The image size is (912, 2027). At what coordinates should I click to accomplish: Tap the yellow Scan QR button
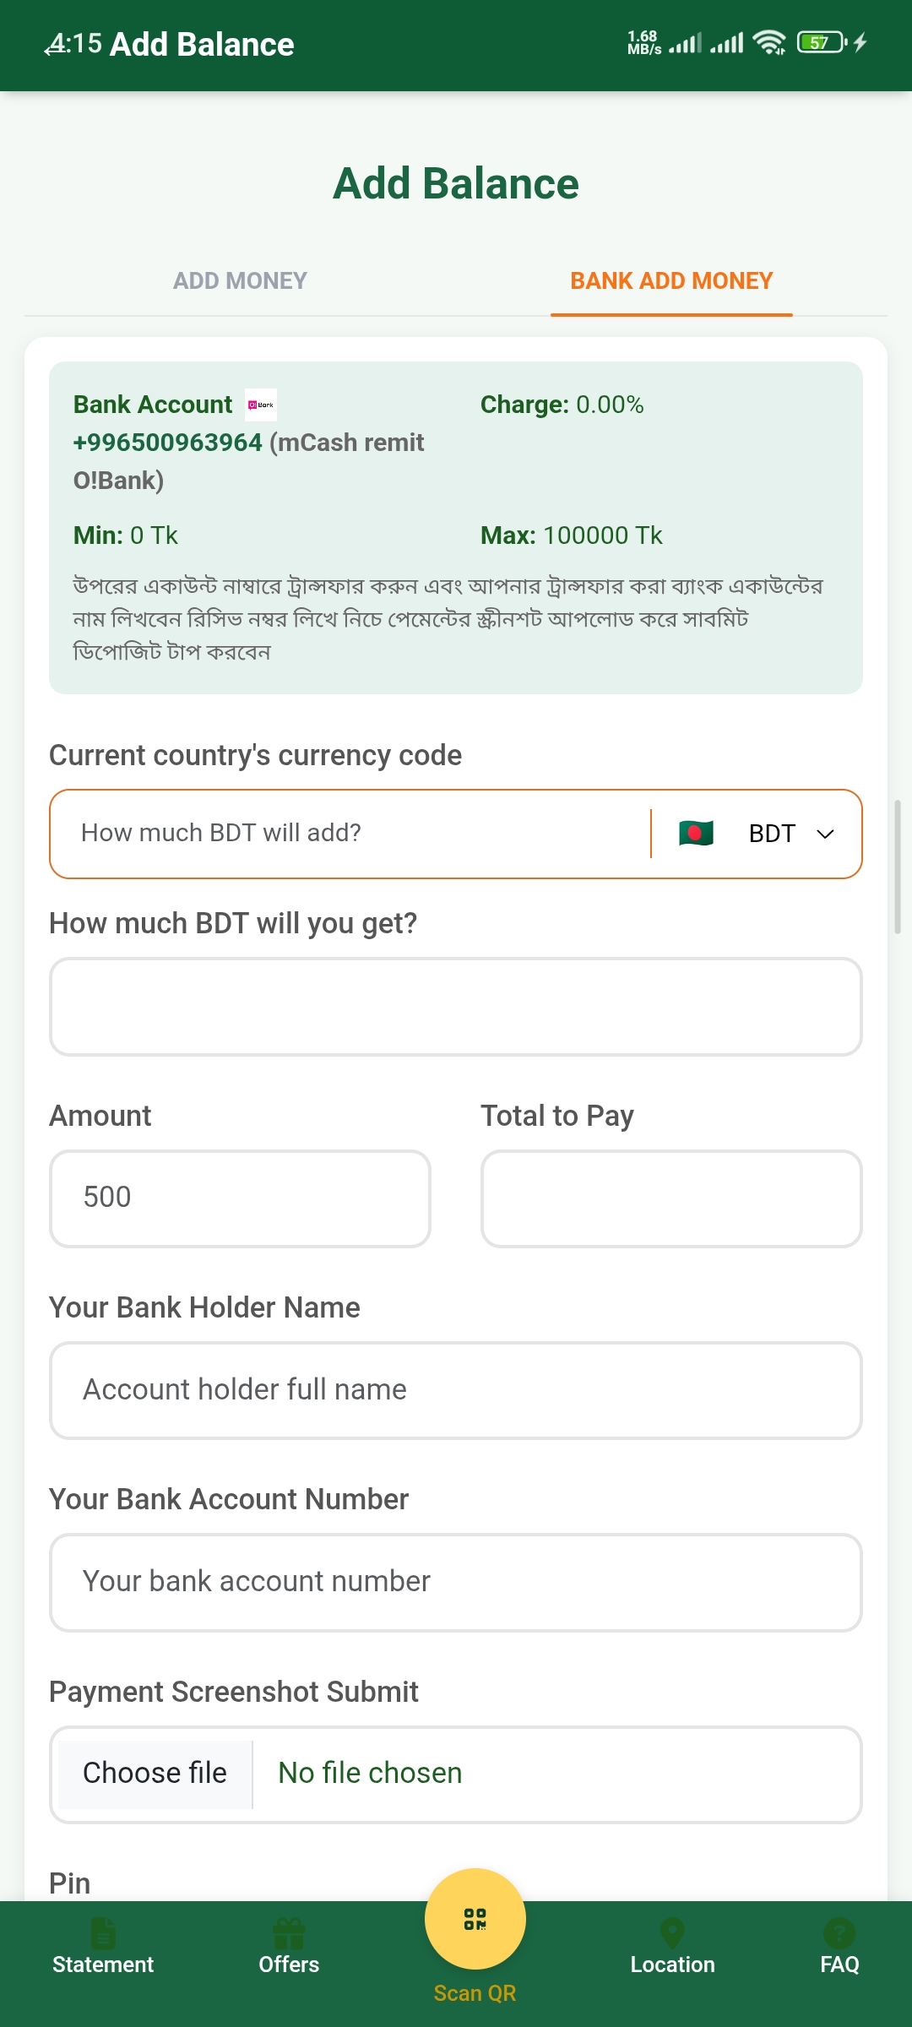[x=475, y=1919]
